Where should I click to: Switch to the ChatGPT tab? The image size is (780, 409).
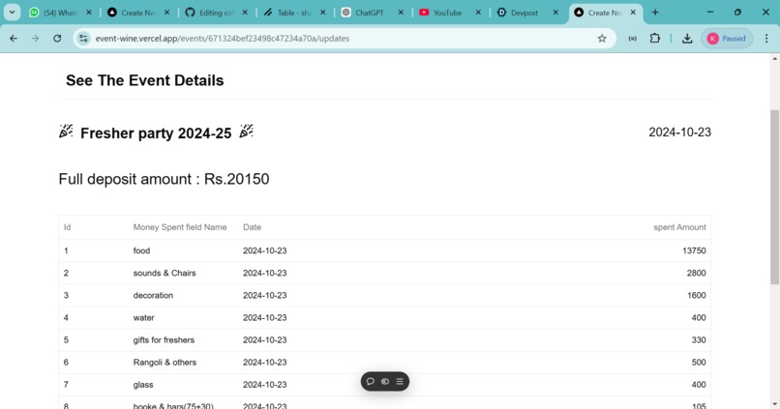coord(372,13)
